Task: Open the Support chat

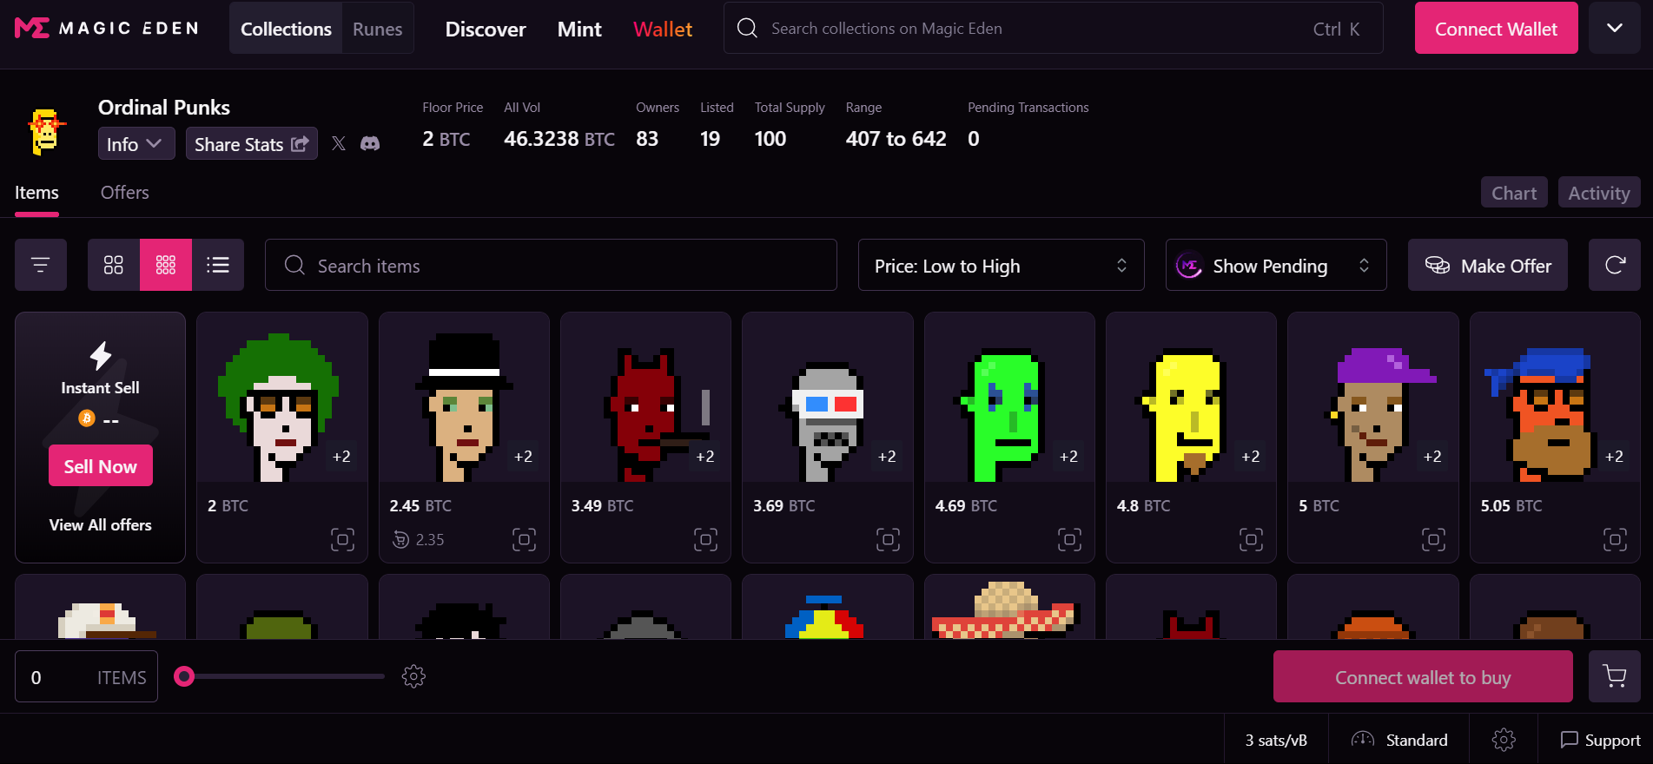Action: point(1601,740)
